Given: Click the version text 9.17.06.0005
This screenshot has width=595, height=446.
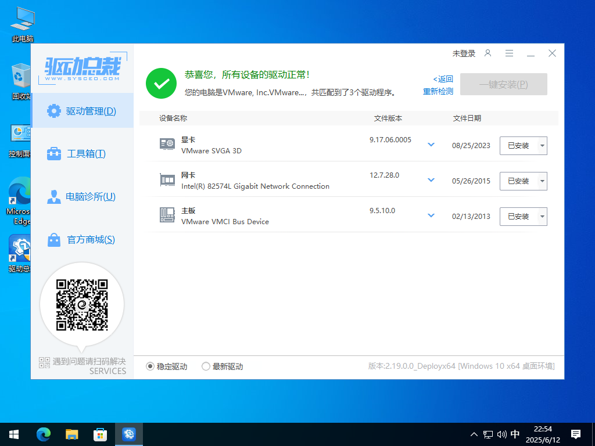Looking at the screenshot, I should point(390,139).
